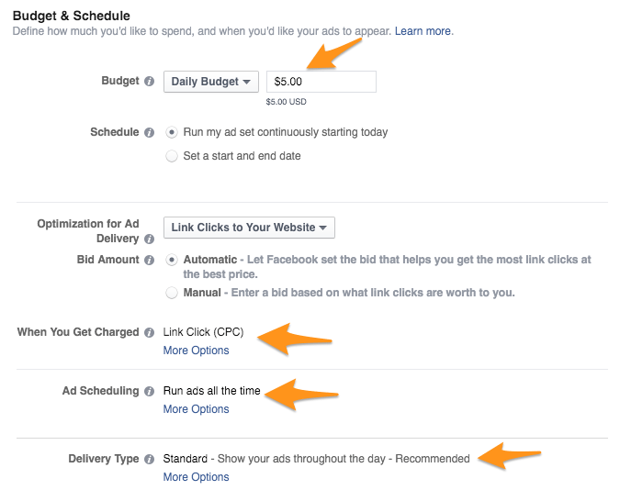
Task: Click the Bid Amount info icon
Action: click(149, 260)
